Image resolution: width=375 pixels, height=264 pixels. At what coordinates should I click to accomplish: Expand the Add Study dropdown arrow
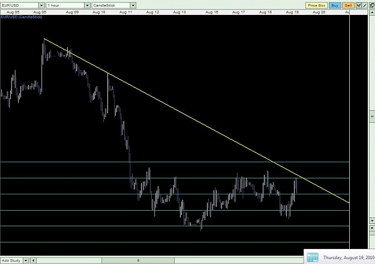click(x=26, y=260)
